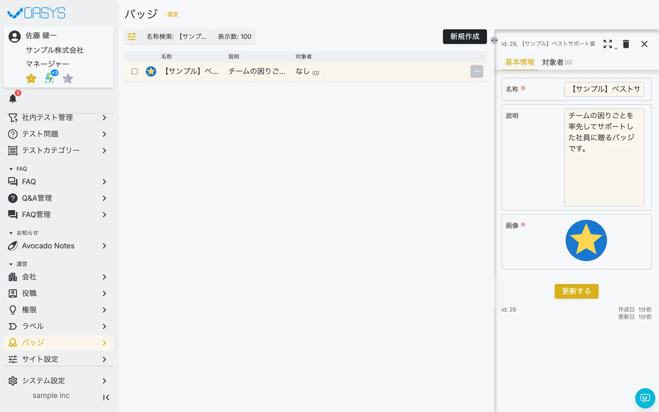Open the notifications bell icon

click(x=13, y=98)
